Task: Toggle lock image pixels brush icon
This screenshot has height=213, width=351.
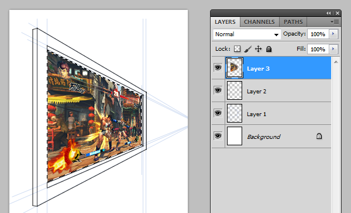Action: tap(248, 48)
